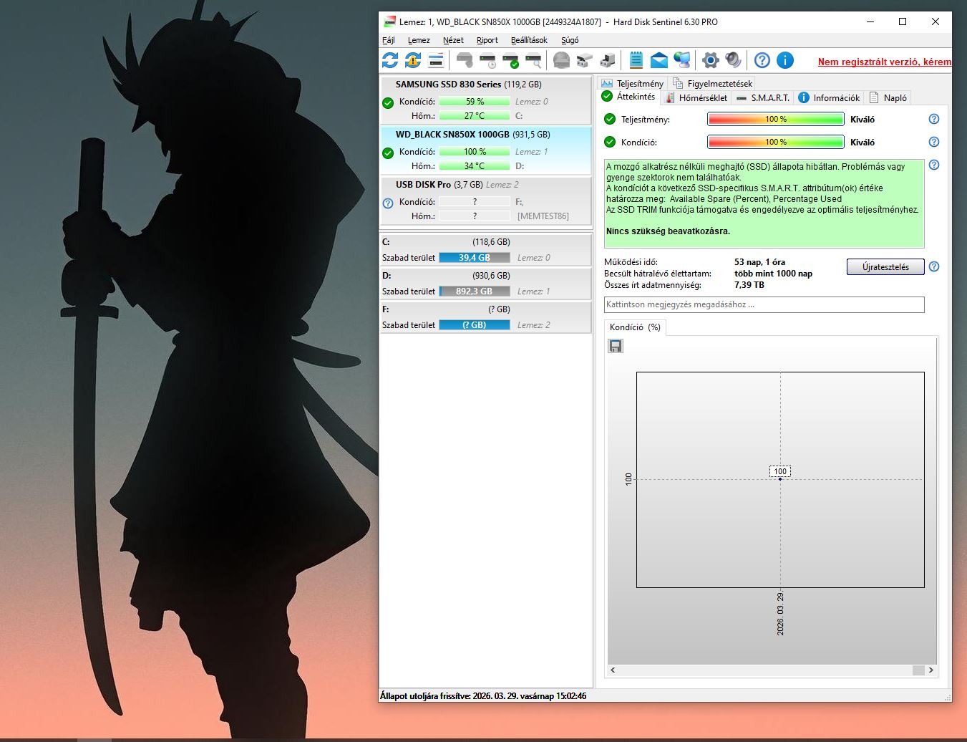Click the blue info circle toolbar icon
The width and height of the screenshot is (967, 742).
click(785, 60)
